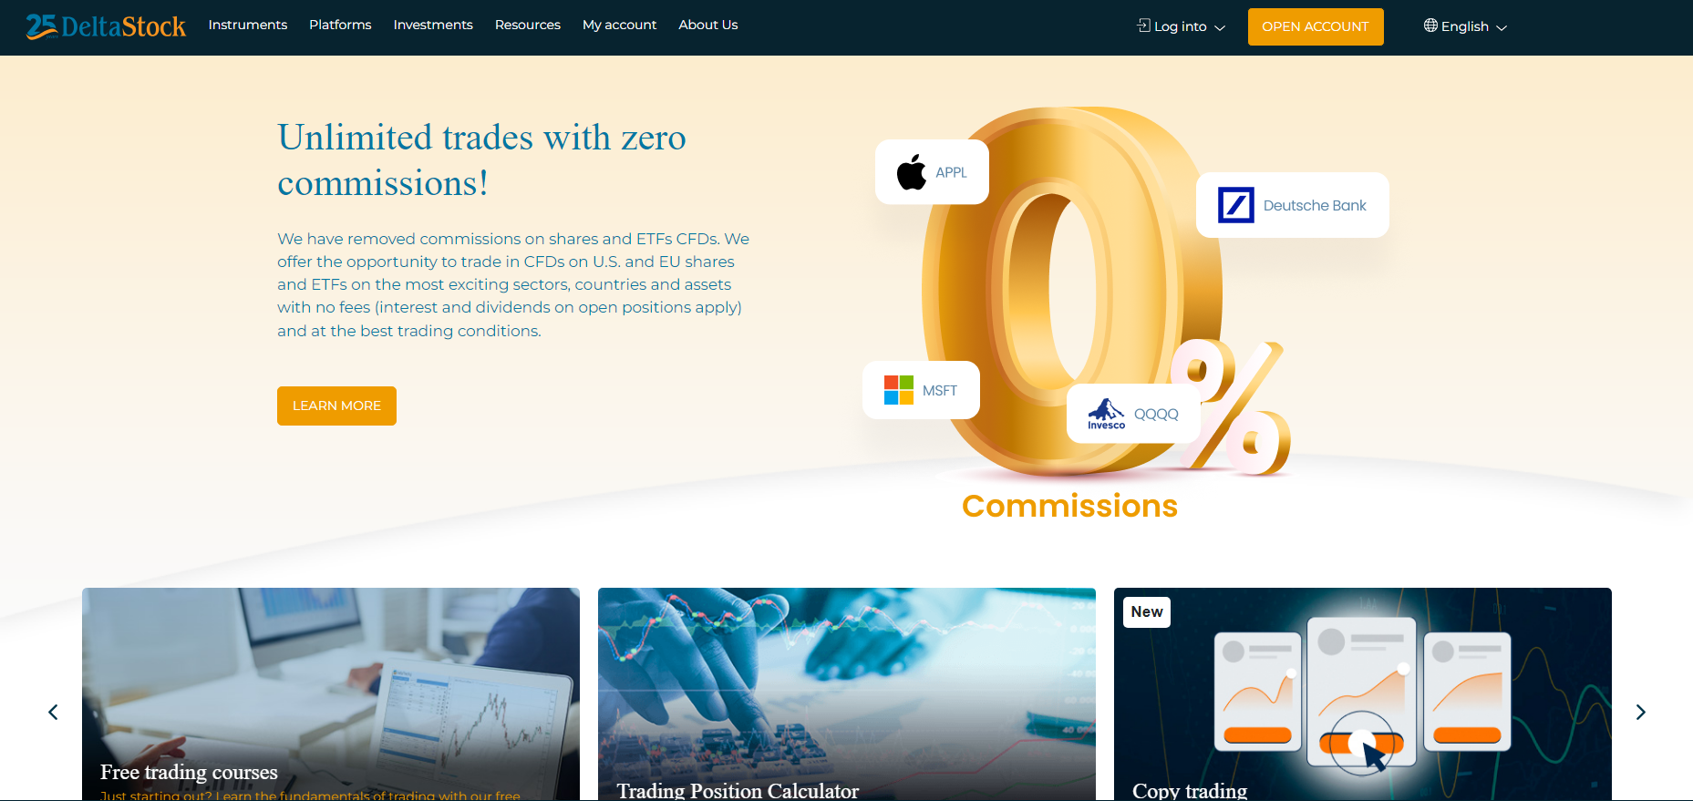Open the Free trading courses card
The image size is (1693, 801).
[331, 694]
